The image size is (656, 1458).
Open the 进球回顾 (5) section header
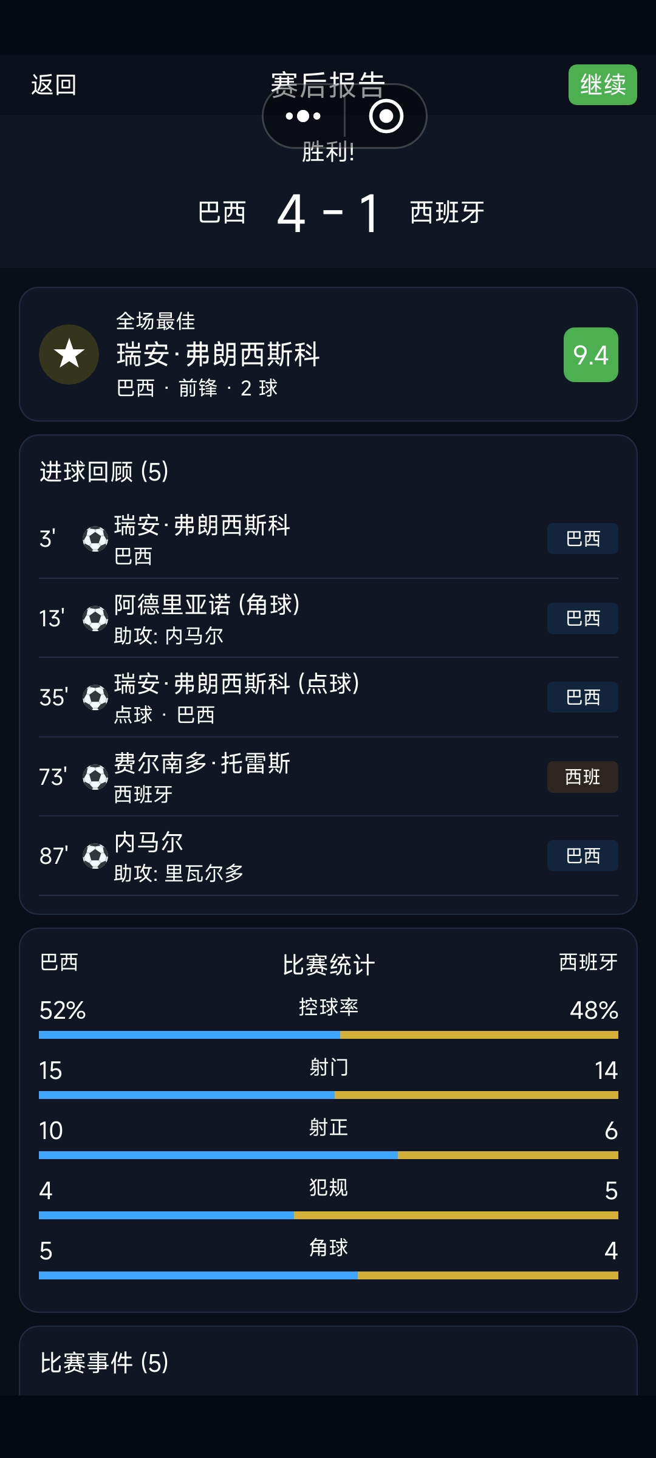point(104,471)
